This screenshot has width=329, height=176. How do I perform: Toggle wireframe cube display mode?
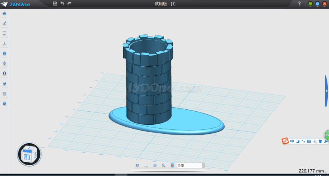146,165
